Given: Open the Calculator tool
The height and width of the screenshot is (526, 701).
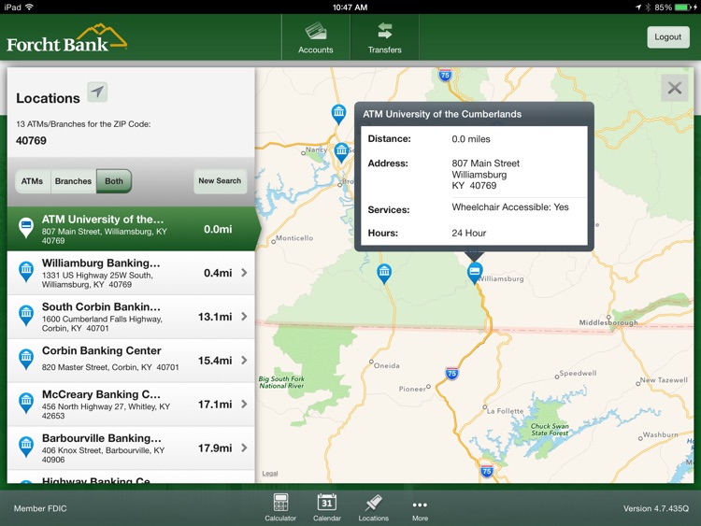Looking at the screenshot, I should click(280, 507).
